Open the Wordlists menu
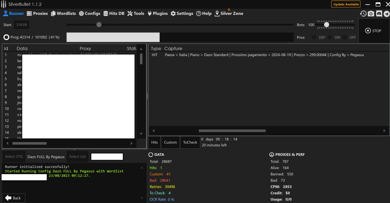390x203 pixels. coord(64,14)
